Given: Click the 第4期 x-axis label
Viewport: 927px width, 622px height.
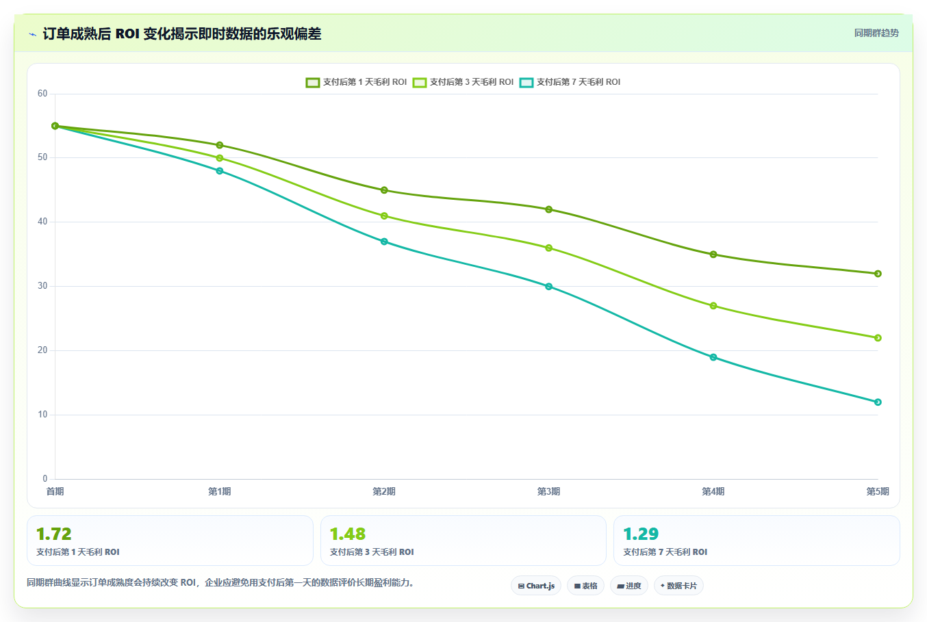Looking at the screenshot, I should coord(713,491).
